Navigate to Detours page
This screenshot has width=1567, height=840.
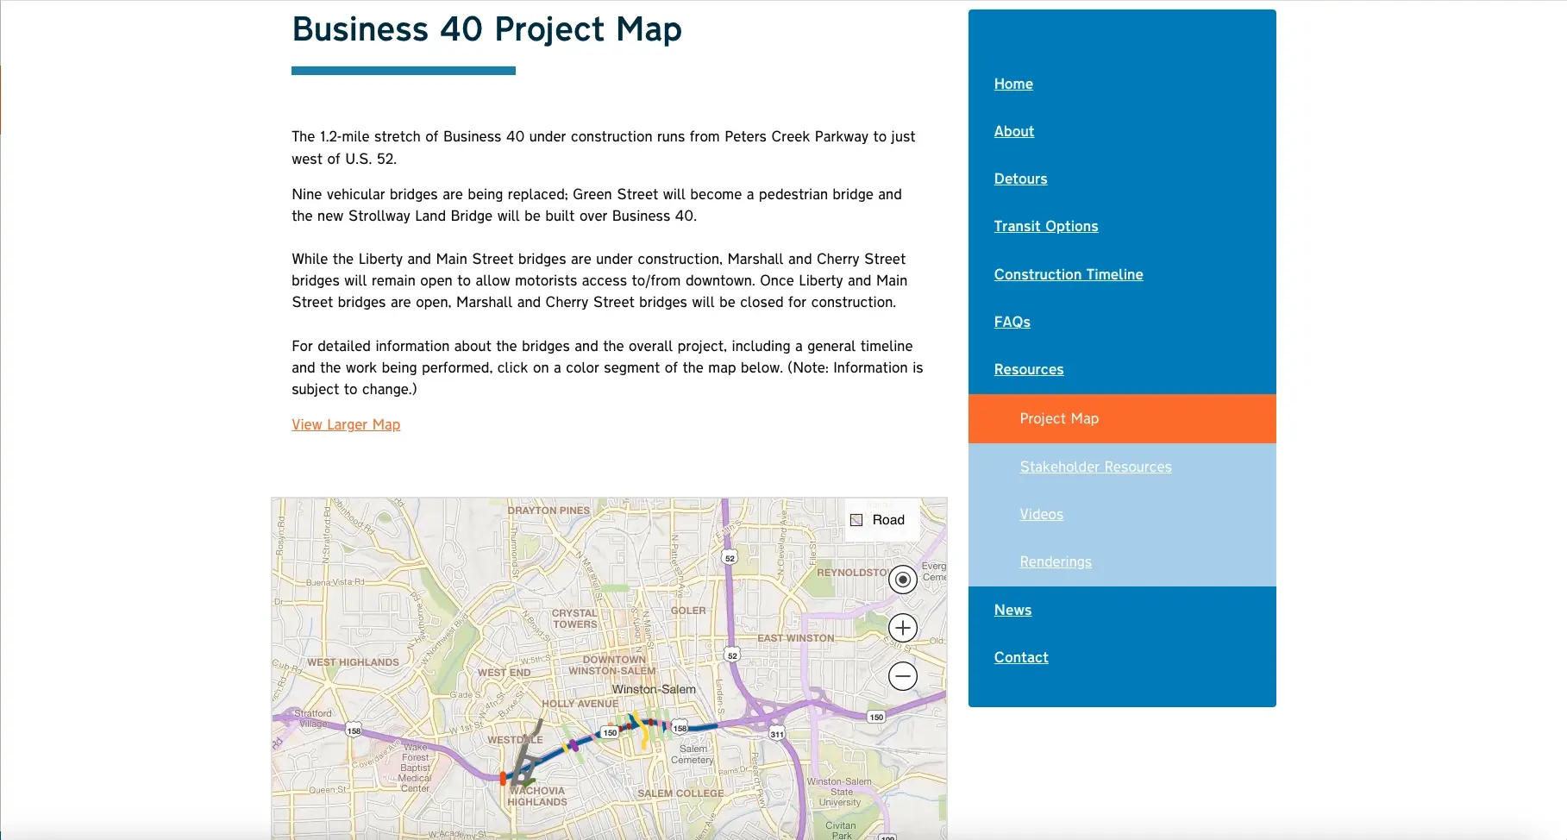1020,179
